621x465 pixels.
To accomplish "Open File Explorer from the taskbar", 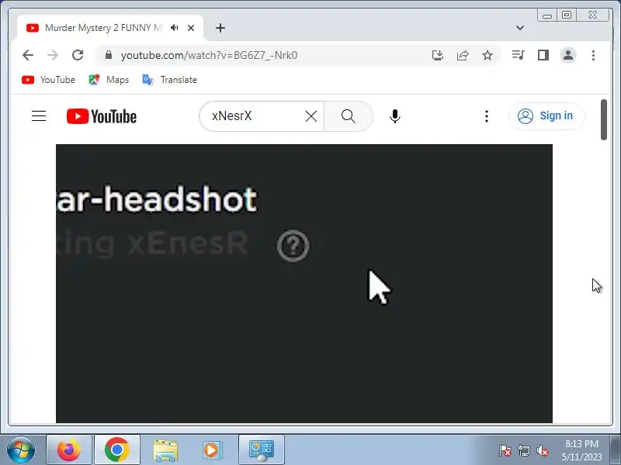I will coord(165,450).
